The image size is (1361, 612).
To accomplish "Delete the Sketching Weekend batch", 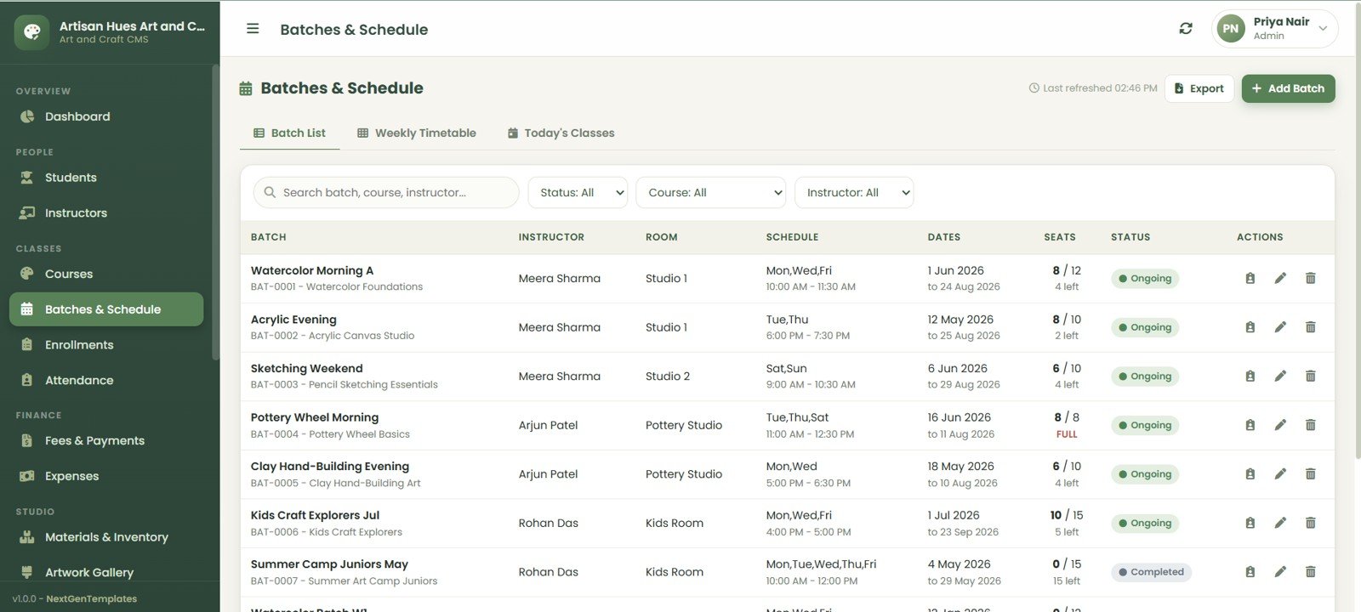I will coord(1310,376).
